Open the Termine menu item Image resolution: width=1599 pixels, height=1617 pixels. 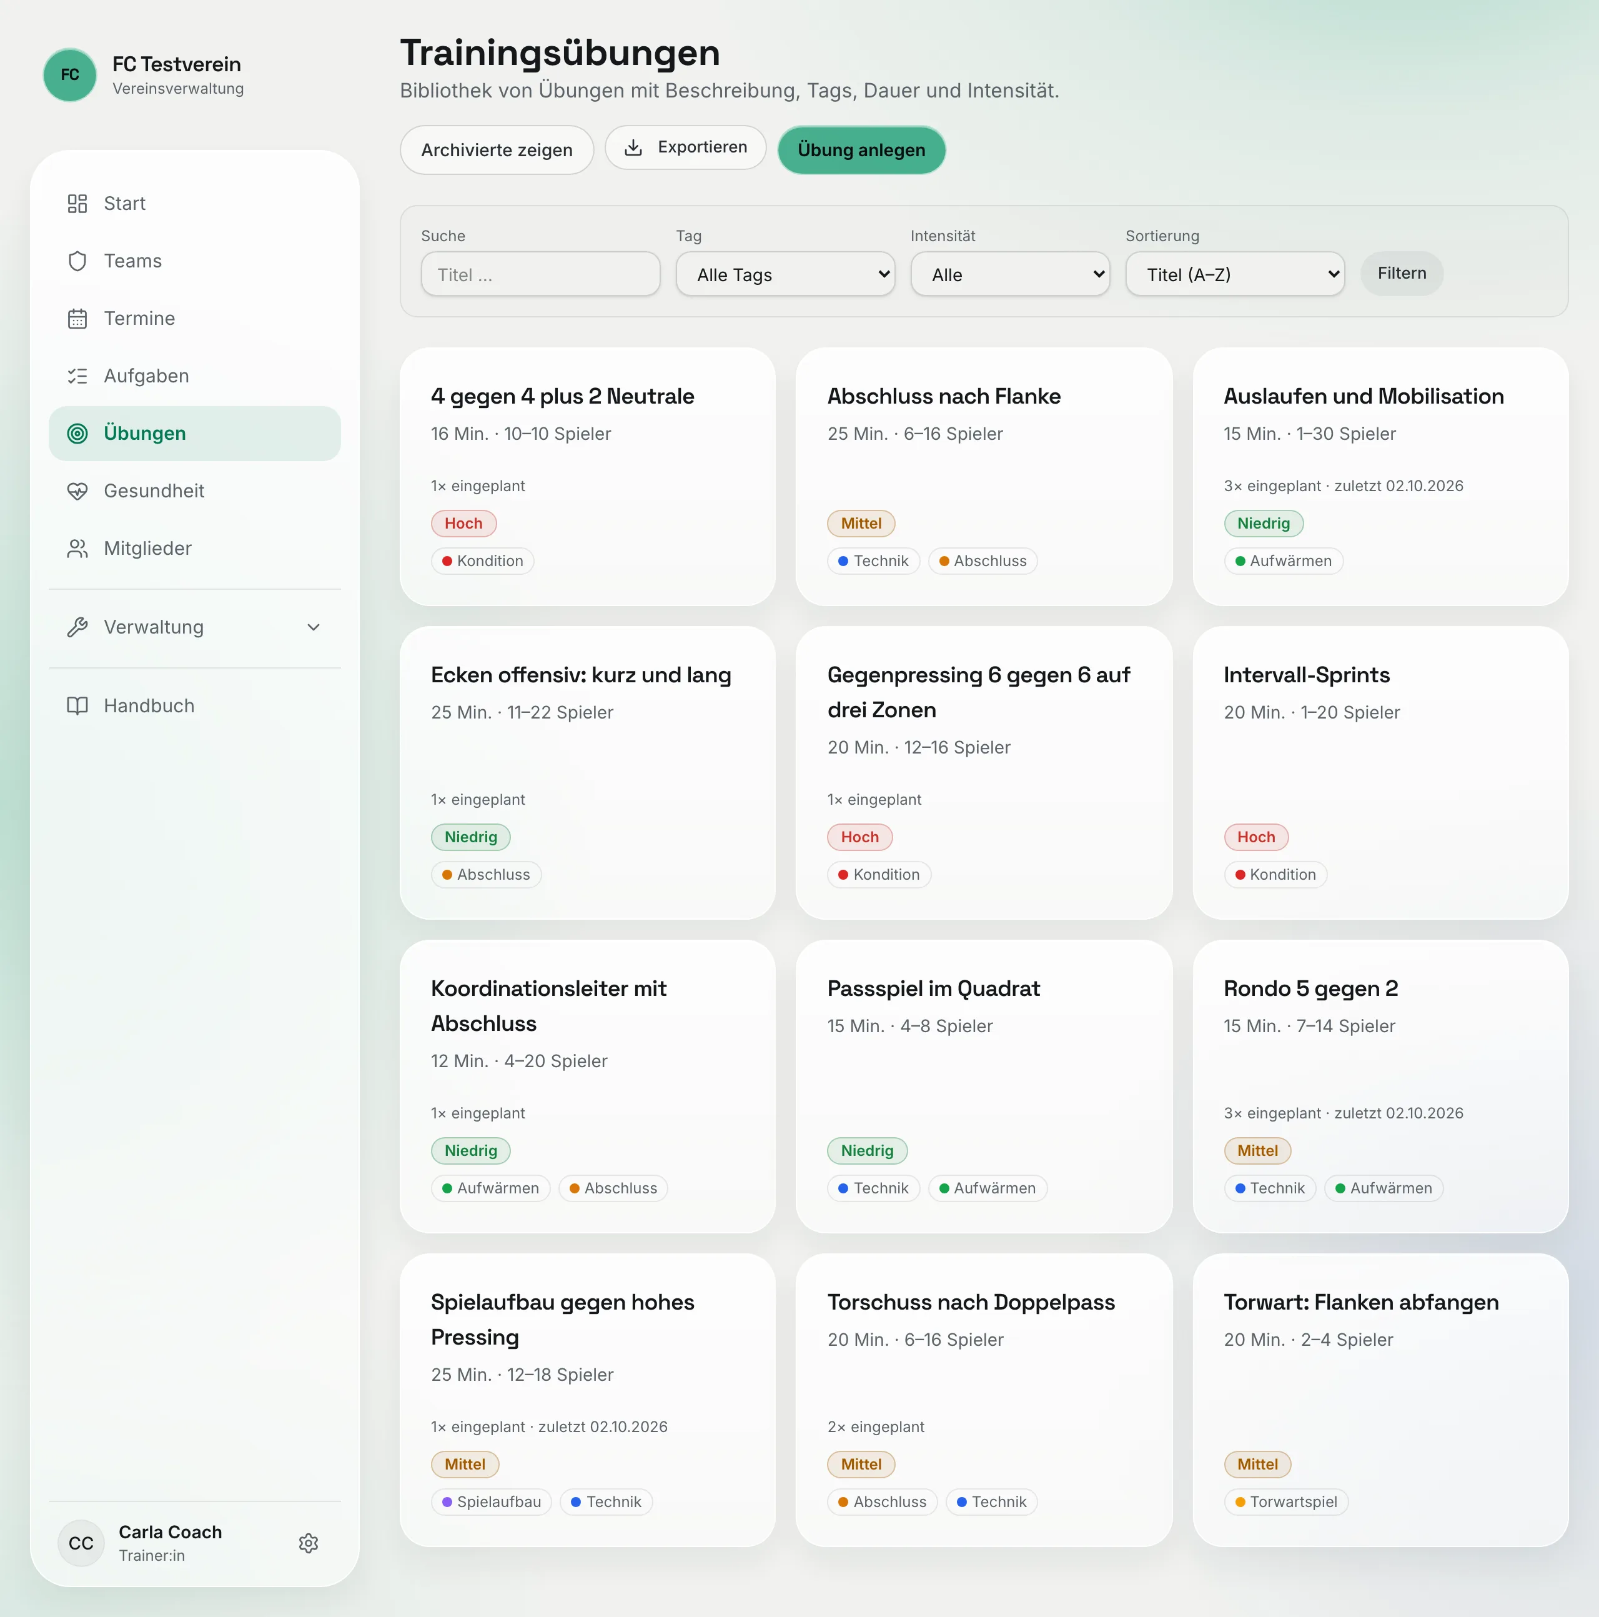point(195,319)
